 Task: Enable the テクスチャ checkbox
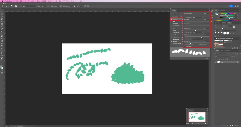click(x=172, y=23)
